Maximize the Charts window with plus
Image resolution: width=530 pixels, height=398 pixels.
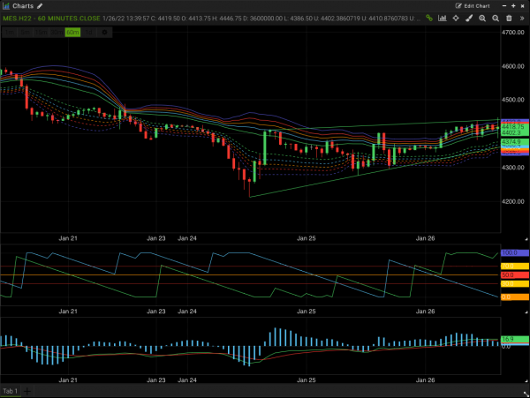(513, 6)
